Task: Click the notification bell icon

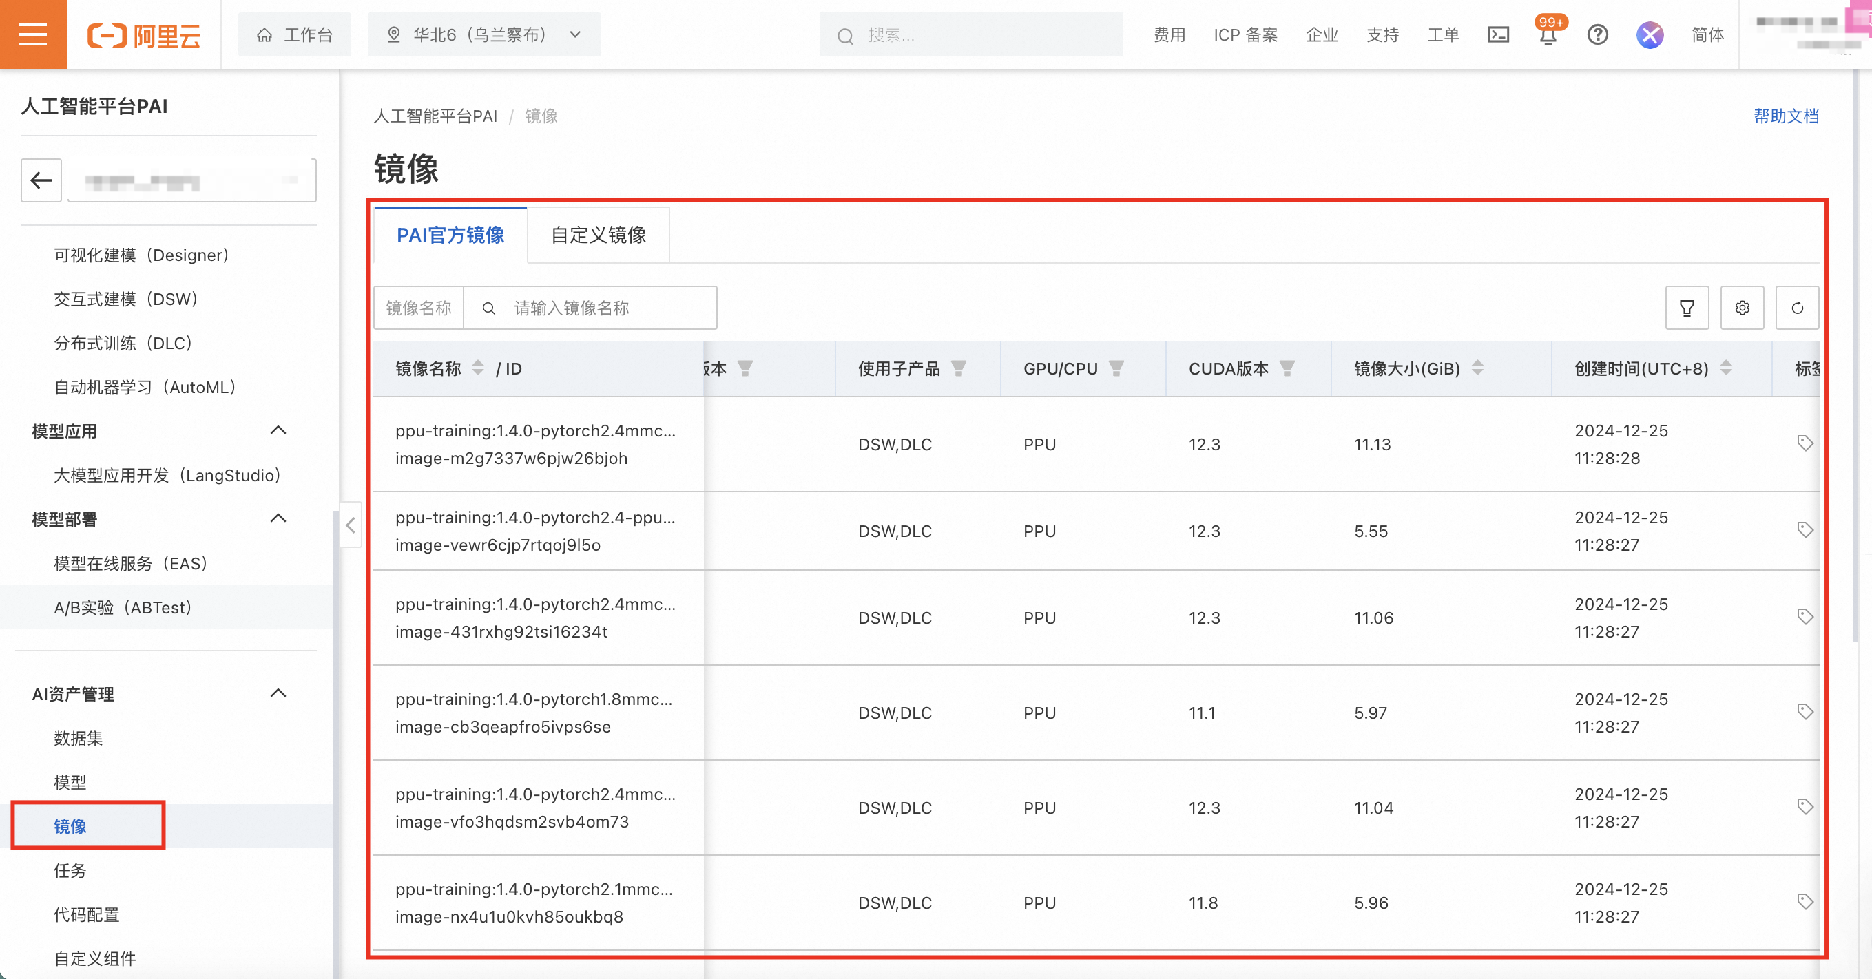Action: [1547, 36]
